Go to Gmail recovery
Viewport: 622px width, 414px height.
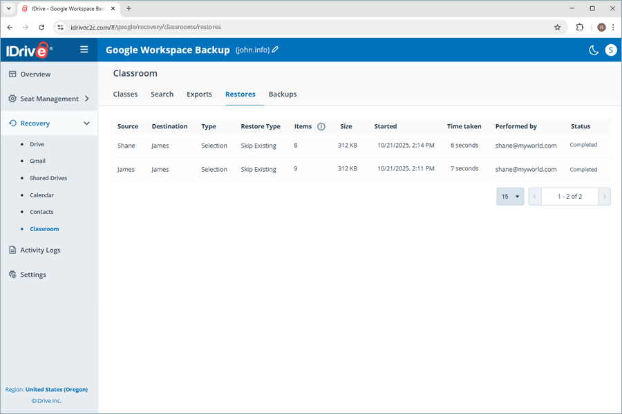(x=38, y=161)
